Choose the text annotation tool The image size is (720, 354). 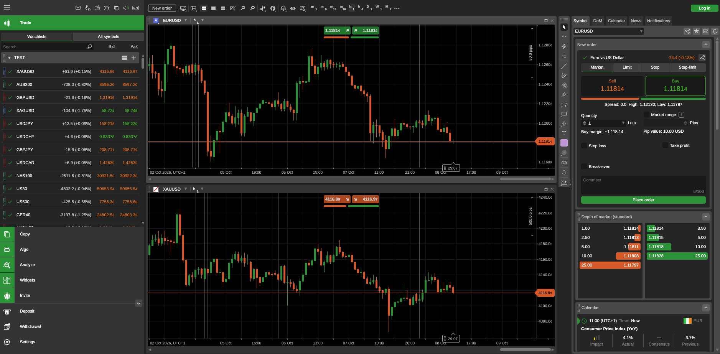coord(564,133)
